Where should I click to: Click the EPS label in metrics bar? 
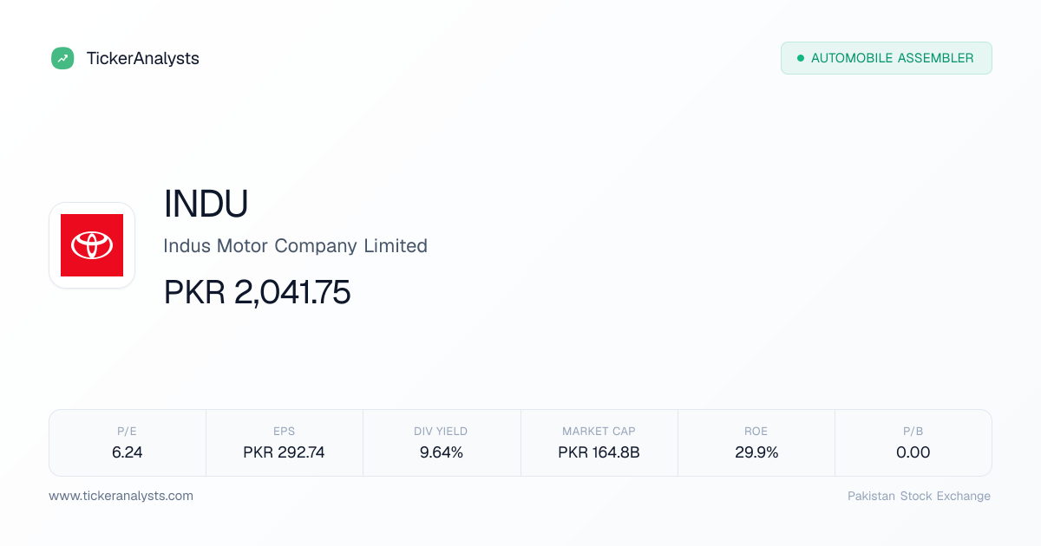[284, 431]
